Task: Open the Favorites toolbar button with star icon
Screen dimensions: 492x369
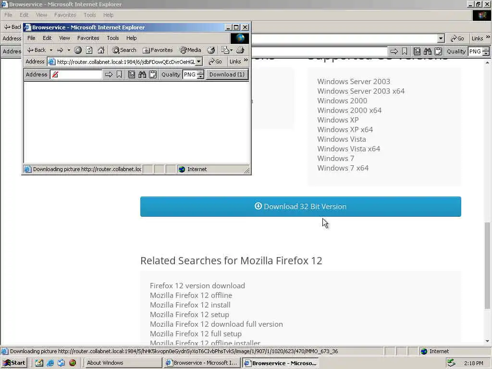Action: pos(158,50)
